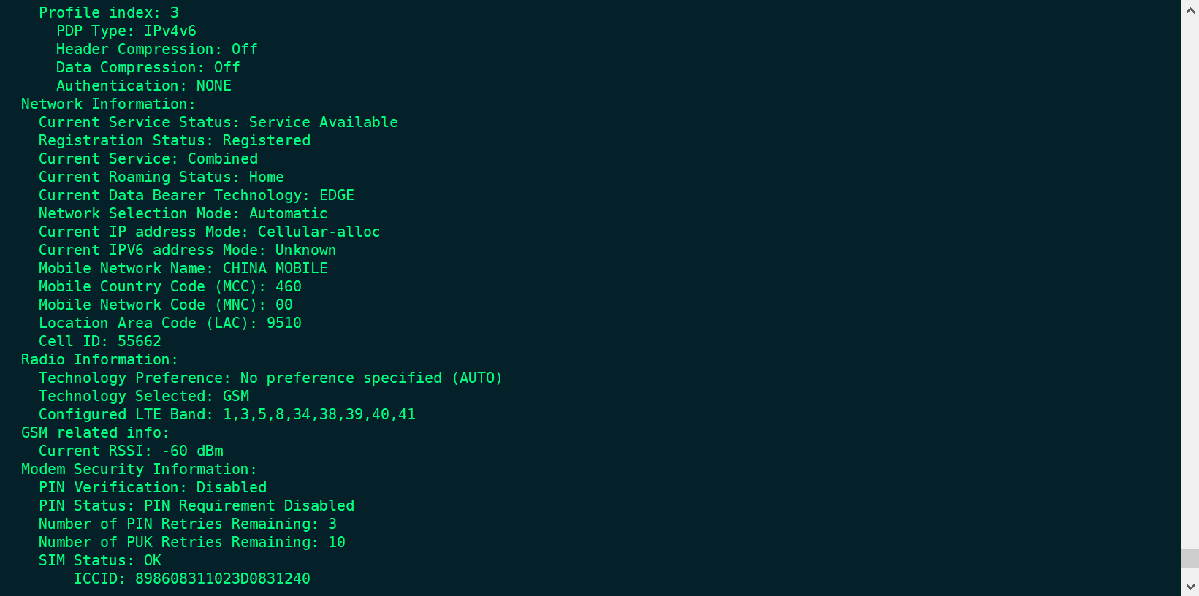
Task: Click the Cell ID value 55662
Action: pos(140,341)
